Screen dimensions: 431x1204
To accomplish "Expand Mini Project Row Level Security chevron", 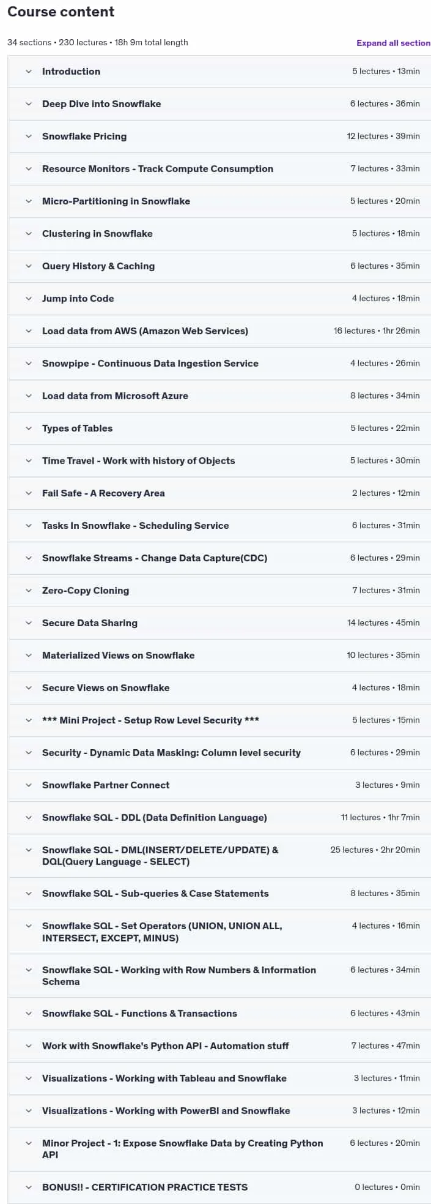I will pos(29,720).
